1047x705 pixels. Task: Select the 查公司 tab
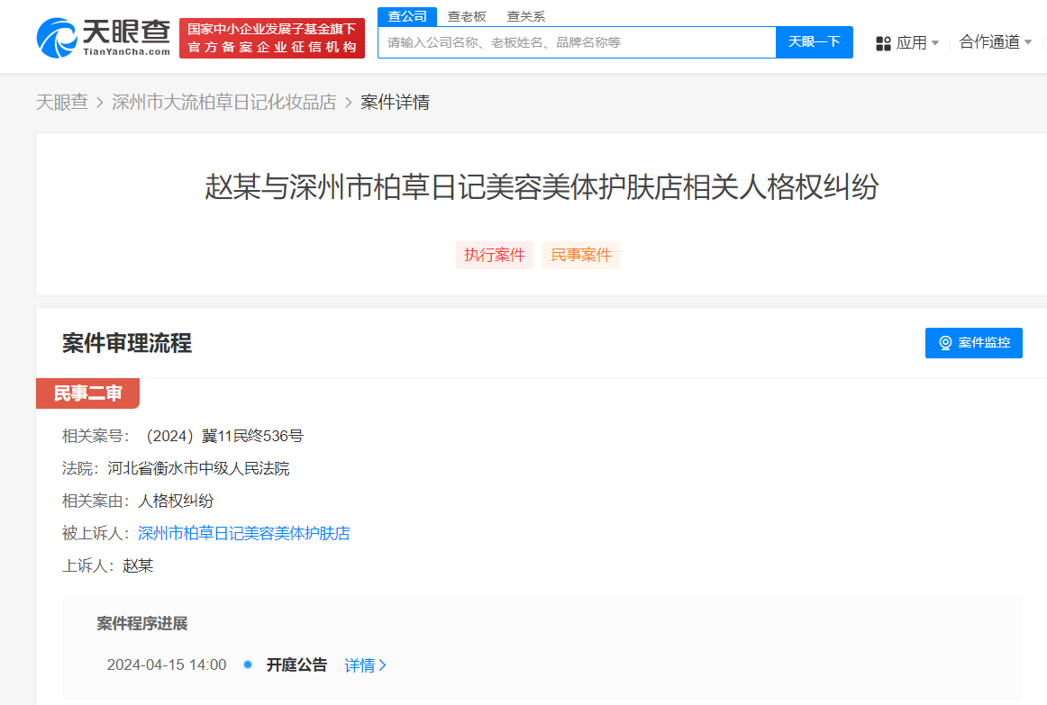point(407,15)
